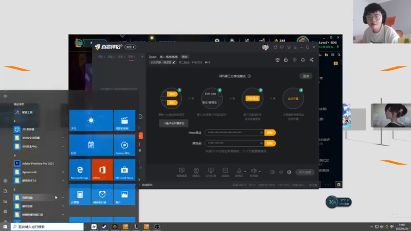Exit OBS third-party streaming mode

tap(306, 76)
